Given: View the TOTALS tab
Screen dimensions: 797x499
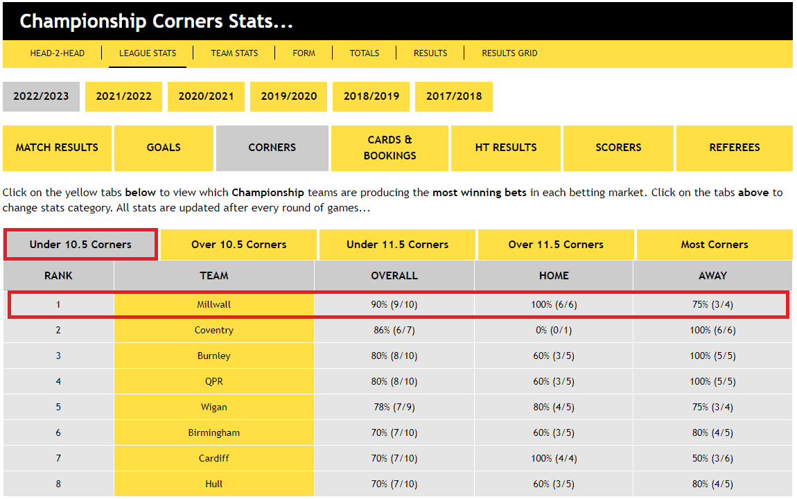Looking at the screenshot, I should (x=364, y=53).
